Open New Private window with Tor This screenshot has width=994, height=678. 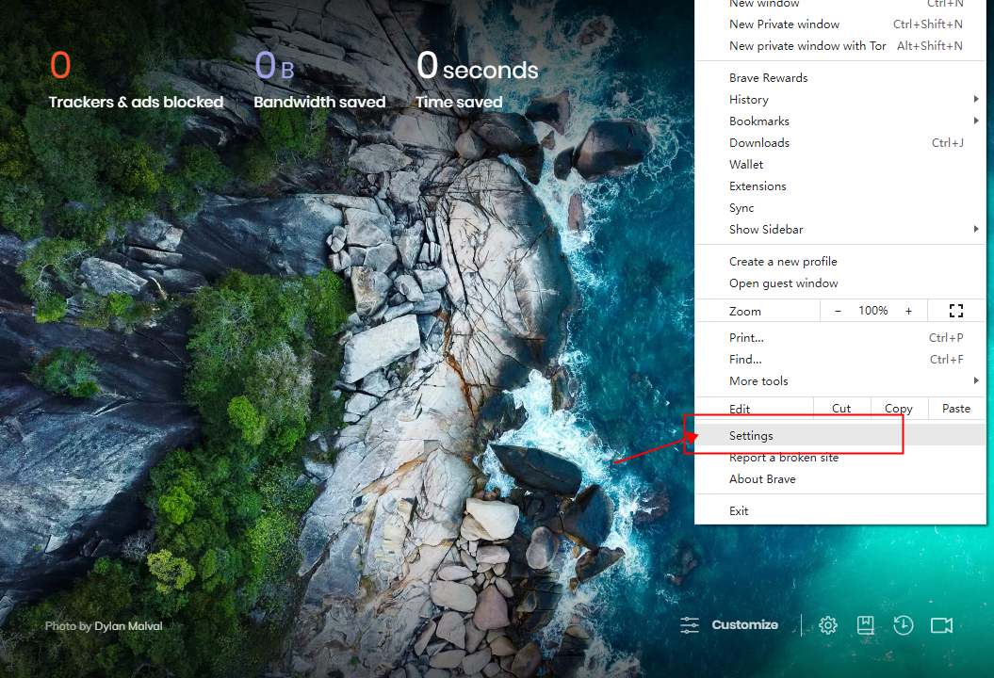pyautogui.click(x=807, y=46)
